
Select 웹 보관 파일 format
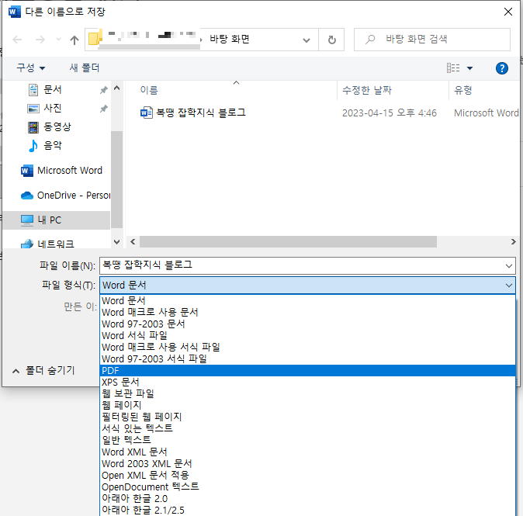(x=307, y=393)
